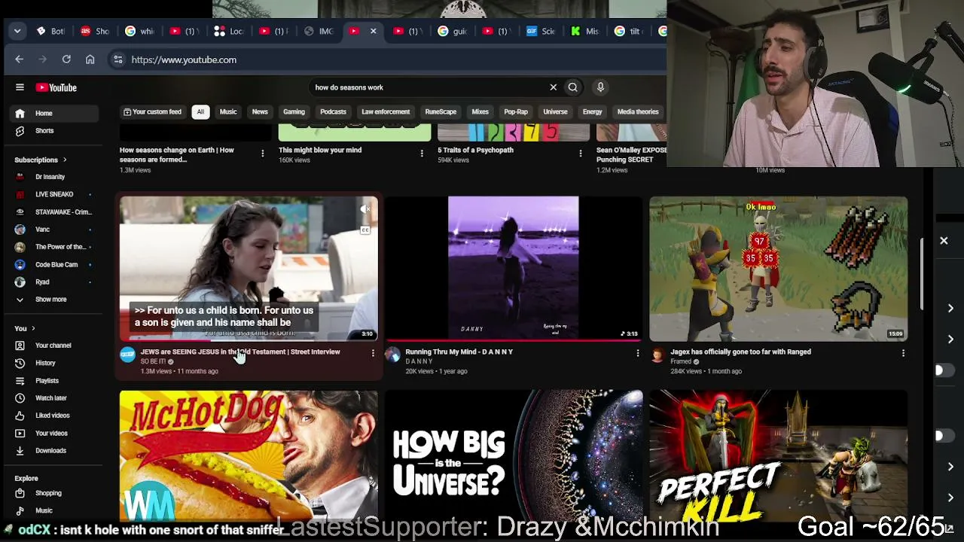Open 'Running Thru My Mind' thumbnail
This screenshot has width=964, height=542.
(514, 269)
